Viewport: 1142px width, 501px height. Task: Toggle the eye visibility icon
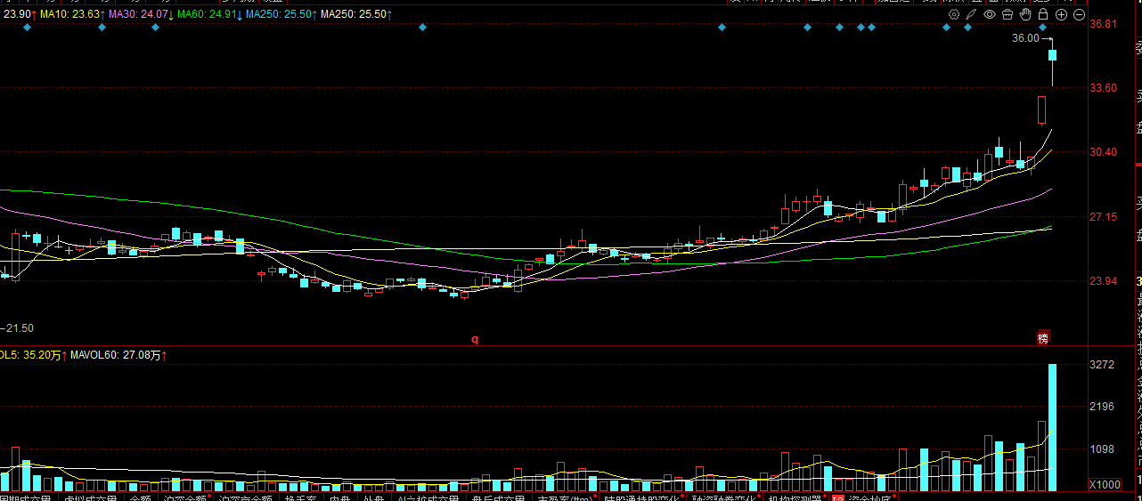click(990, 14)
